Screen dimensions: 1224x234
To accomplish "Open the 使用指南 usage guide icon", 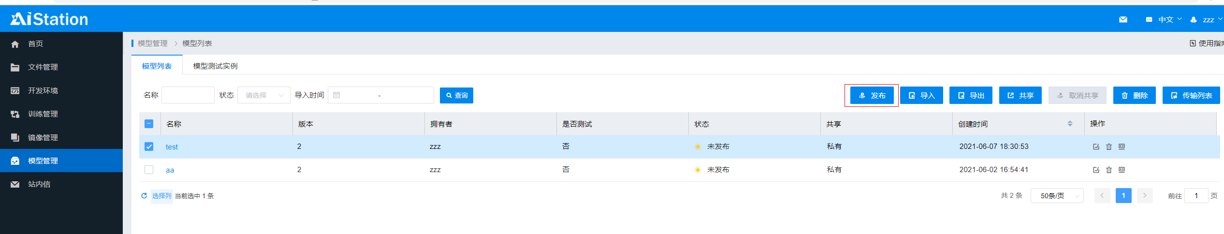I will pyautogui.click(x=1193, y=43).
